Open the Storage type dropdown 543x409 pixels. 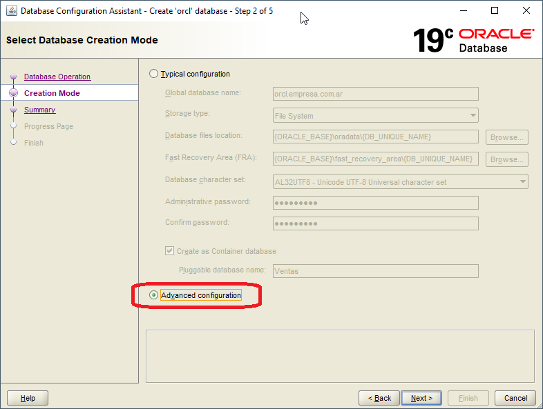376,115
